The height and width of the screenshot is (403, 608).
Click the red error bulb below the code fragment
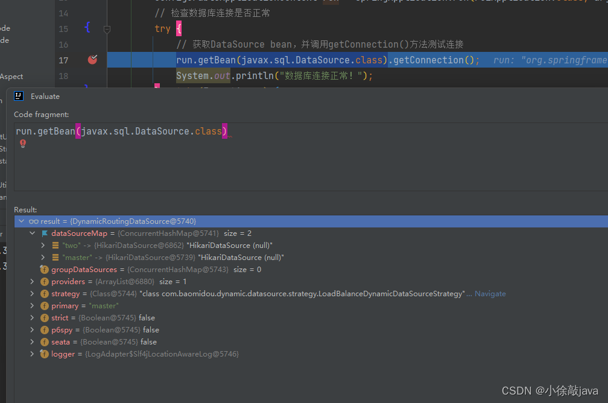pyautogui.click(x=23, y=144)
